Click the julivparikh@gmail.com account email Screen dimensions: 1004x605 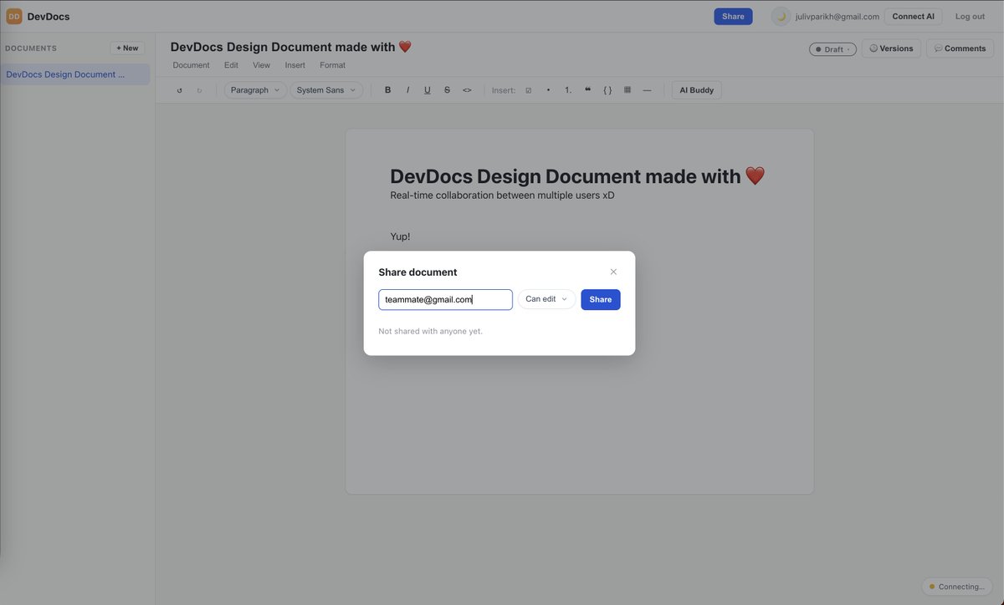coord(837,17)
